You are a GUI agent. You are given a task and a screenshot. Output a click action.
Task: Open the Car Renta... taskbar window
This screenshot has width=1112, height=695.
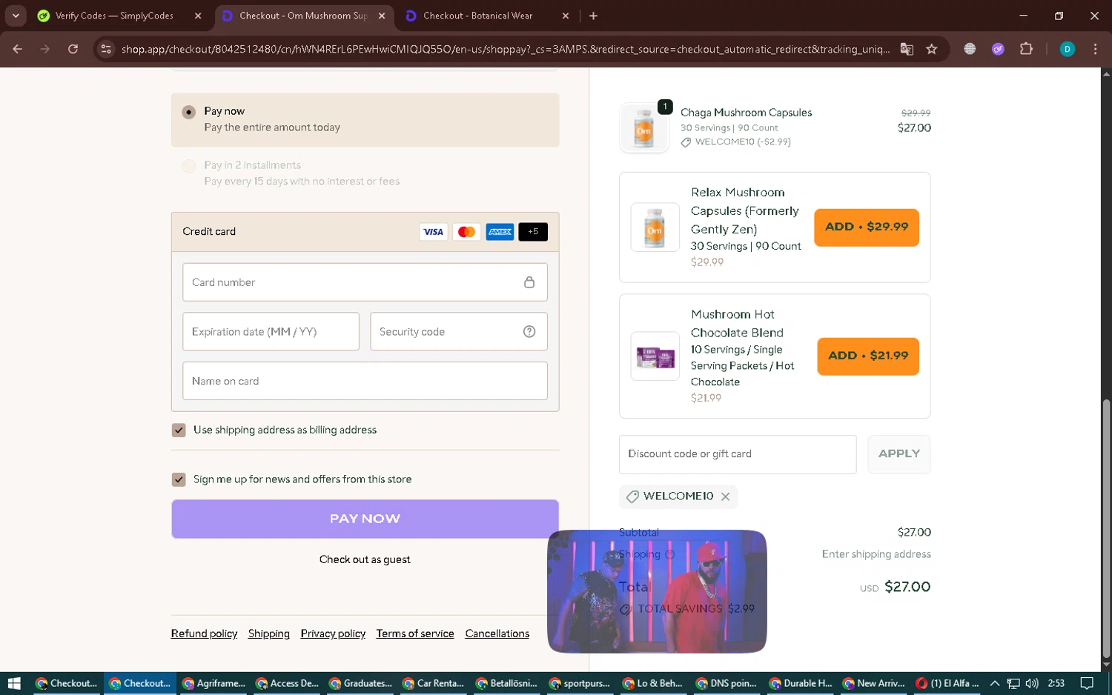point(433,683)
